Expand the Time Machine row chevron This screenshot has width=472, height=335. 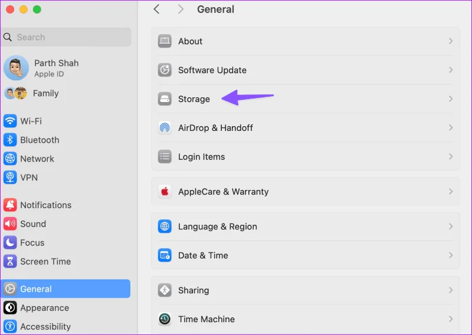point(451,319)
